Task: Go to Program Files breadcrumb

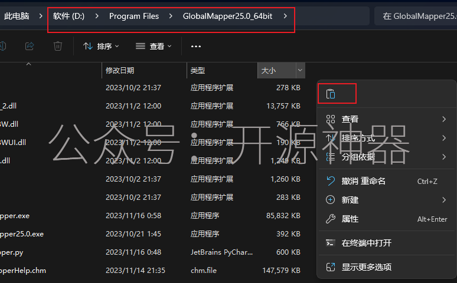Action: point(134,16)
